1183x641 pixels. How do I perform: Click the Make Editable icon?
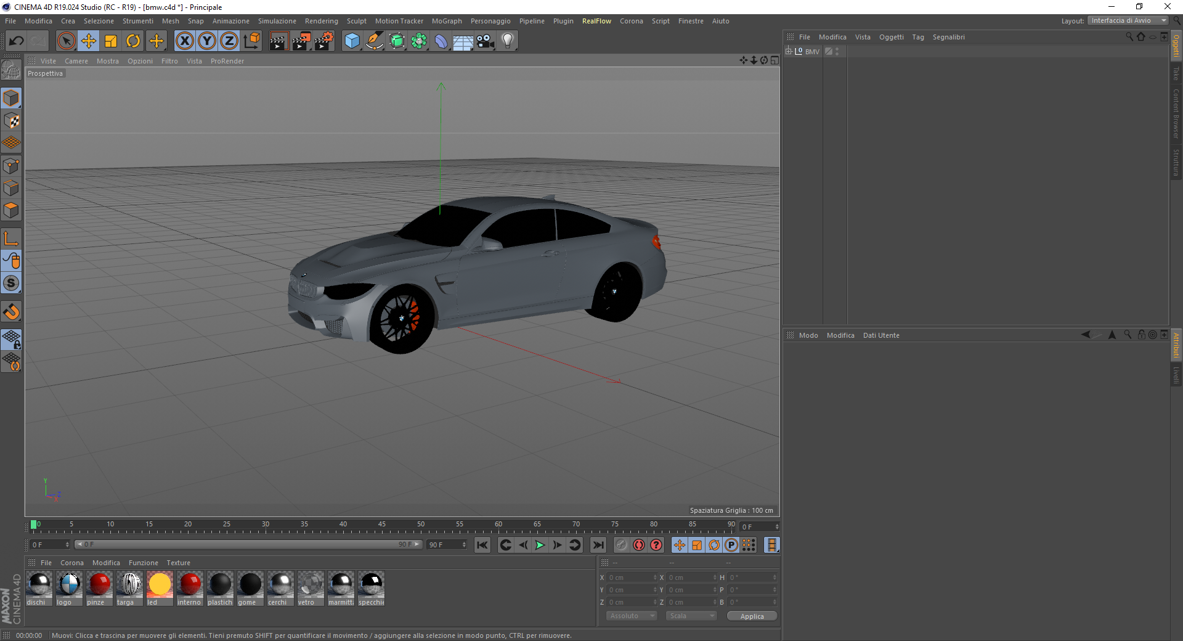click(11, 70)
